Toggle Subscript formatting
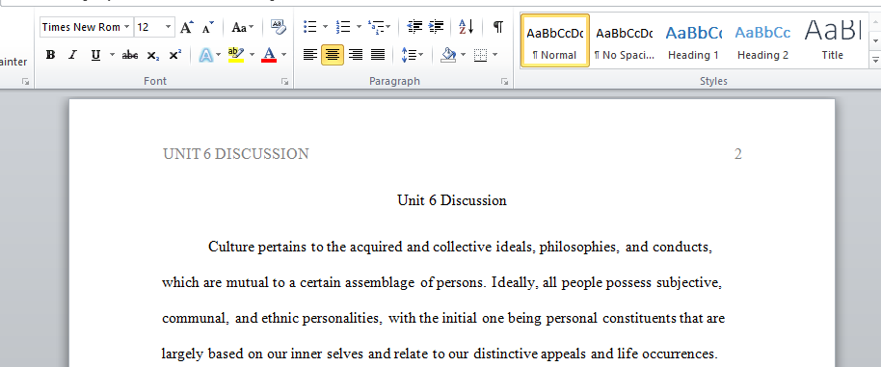 [153, 55]
